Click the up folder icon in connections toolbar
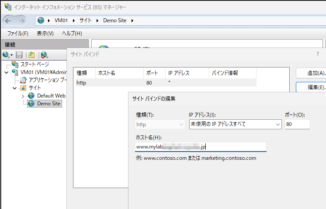Image resolution: width=326 pixels, height=209 pixels. tap(31, 55)
